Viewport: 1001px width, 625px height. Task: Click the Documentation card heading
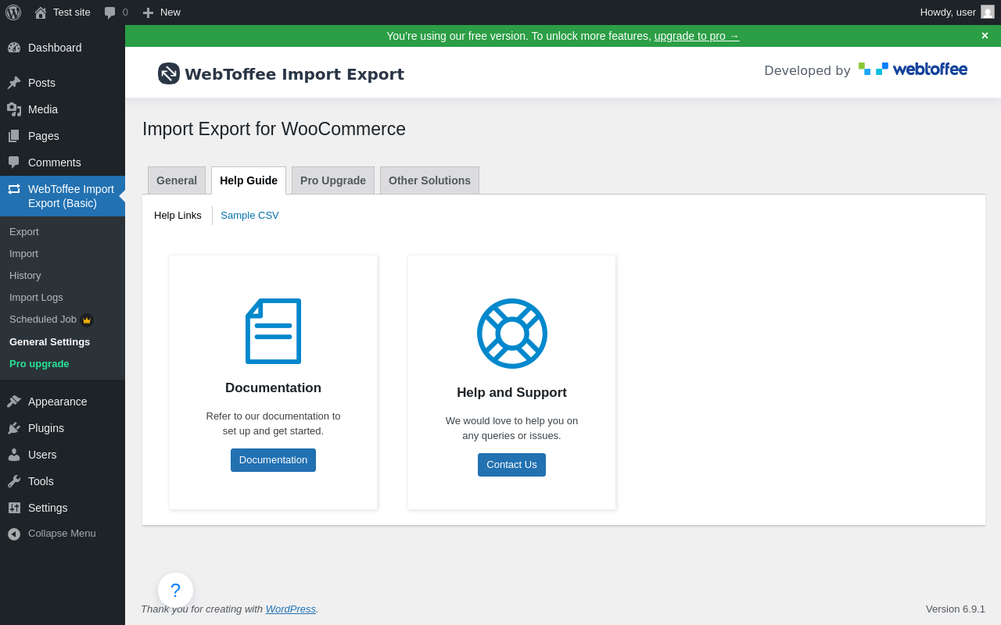pos(273,388)
